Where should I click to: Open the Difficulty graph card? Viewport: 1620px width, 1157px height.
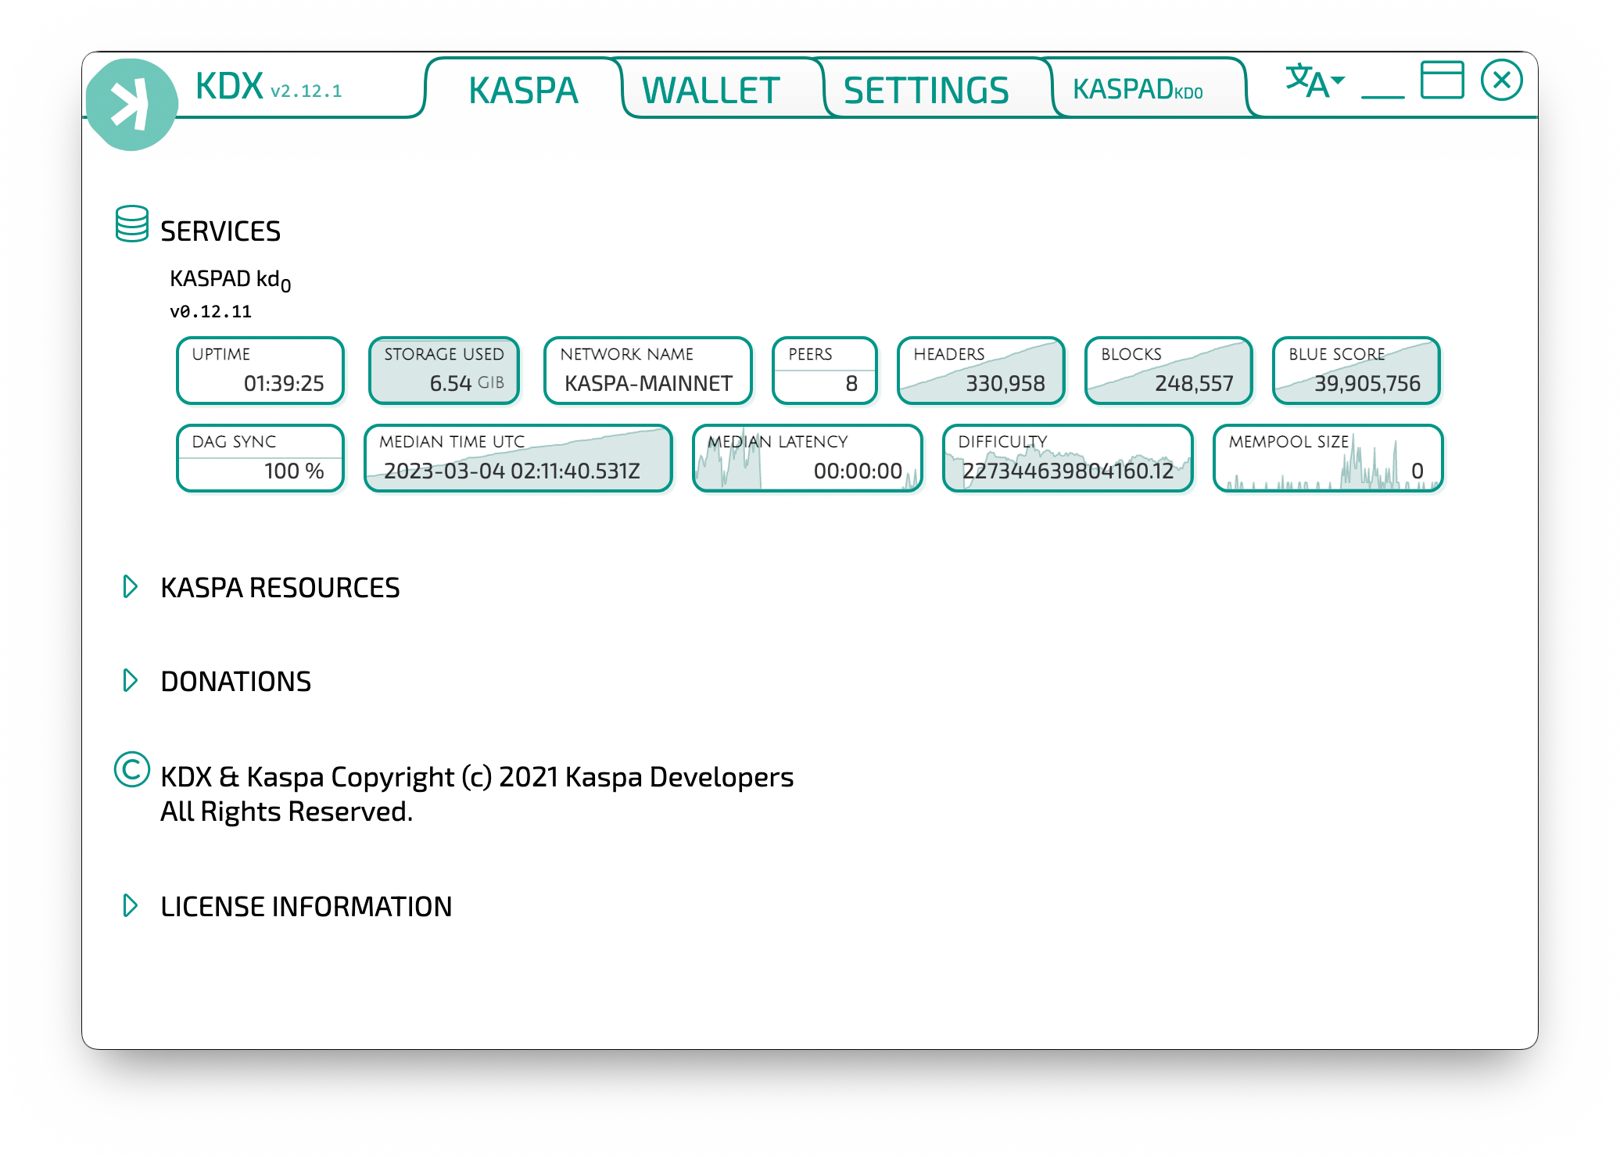pos(1067,458)
